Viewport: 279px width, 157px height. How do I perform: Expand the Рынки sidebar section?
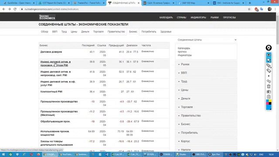click(x=206, y=64)
